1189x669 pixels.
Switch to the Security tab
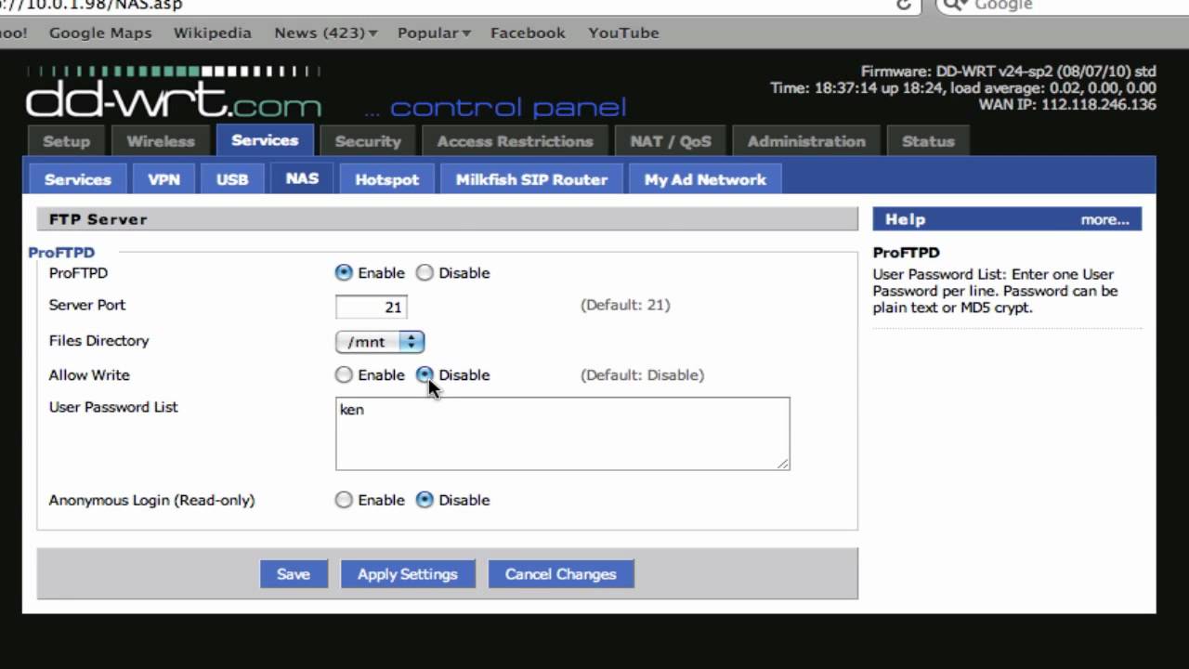coord(368,141)
